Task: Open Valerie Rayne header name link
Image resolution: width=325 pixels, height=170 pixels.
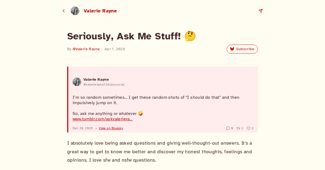Action: [x=100, y=11]
